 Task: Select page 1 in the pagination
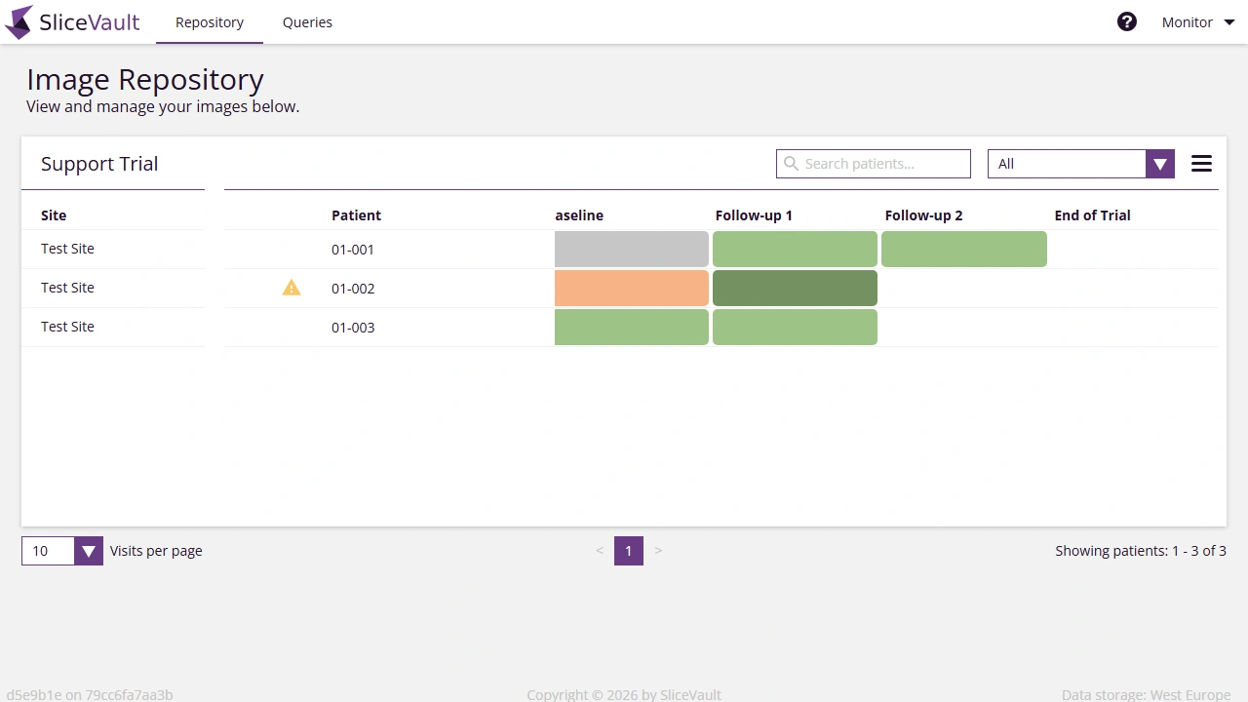coord(629,550)
